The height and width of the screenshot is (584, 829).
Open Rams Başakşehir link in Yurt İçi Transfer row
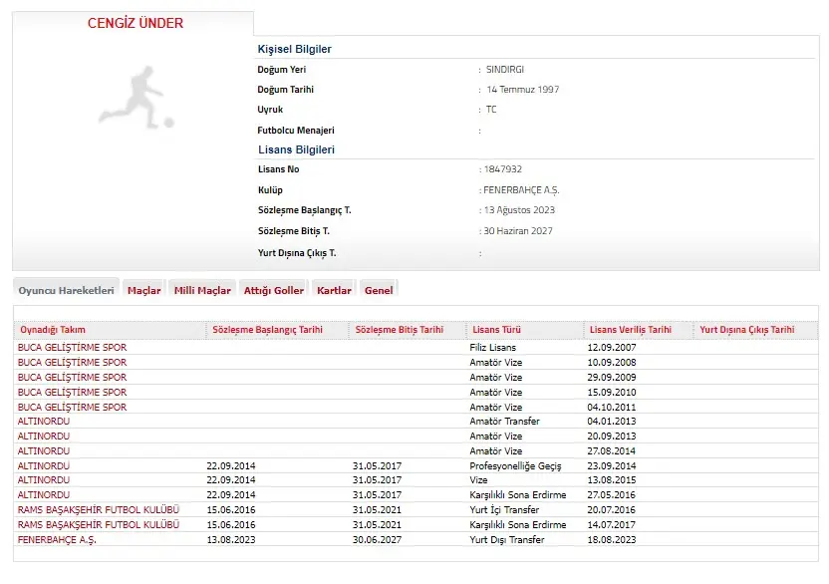click(99, 509)
